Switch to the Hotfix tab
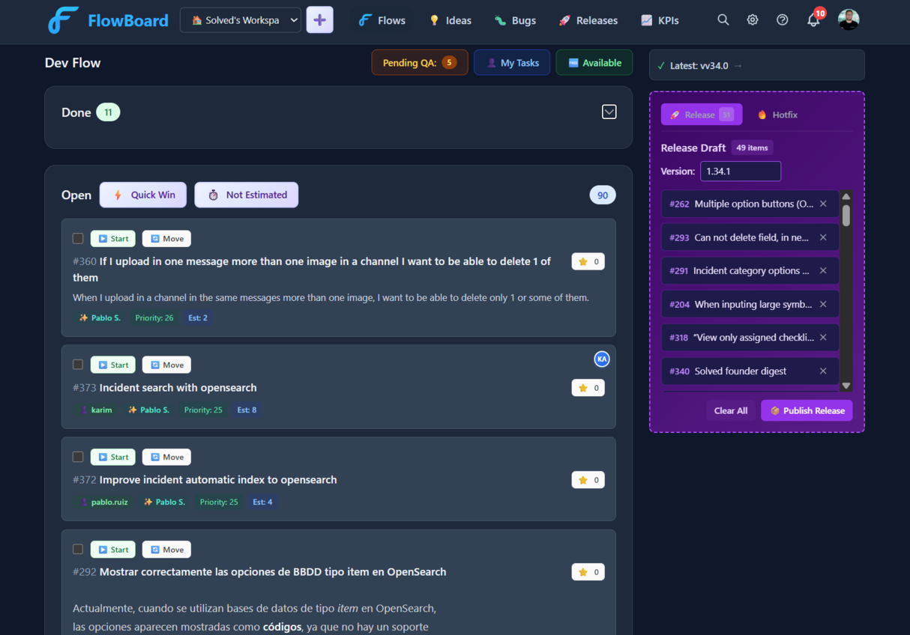The width and height of the screenshot is (910, 635). coord(777,115)
